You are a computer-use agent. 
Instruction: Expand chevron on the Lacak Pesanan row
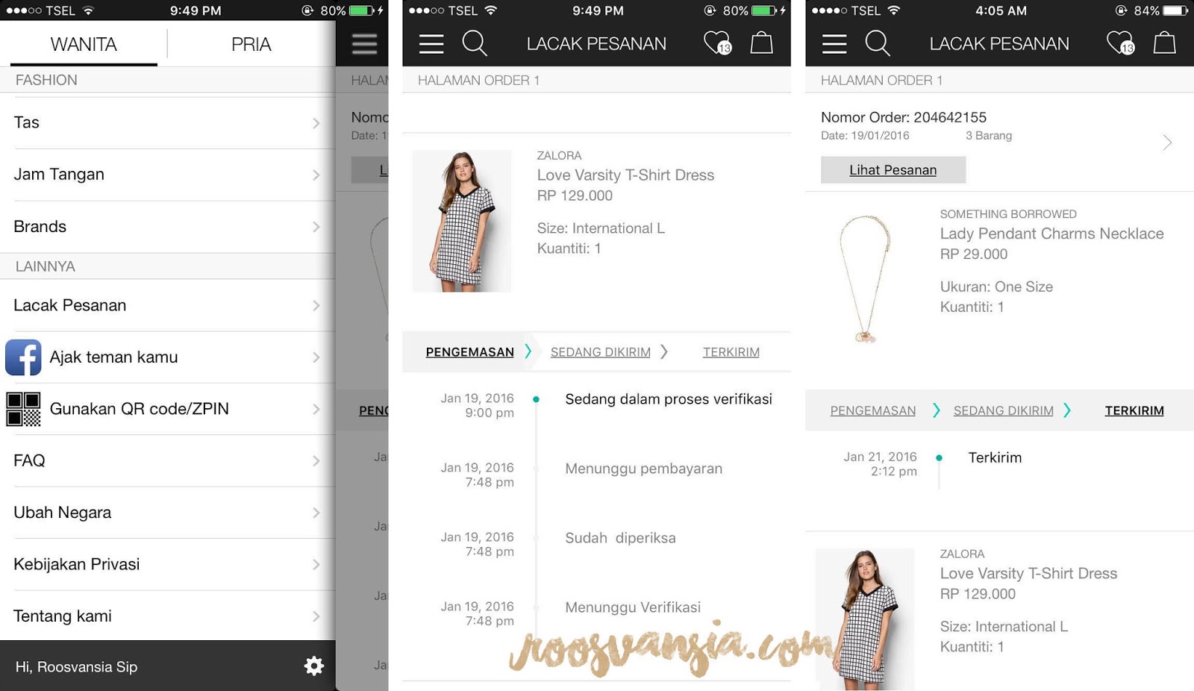[316, 306]
